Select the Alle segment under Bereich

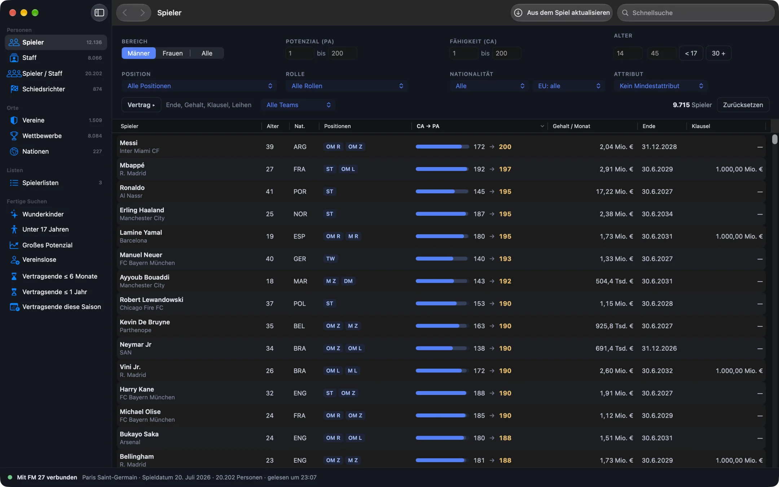207,53
